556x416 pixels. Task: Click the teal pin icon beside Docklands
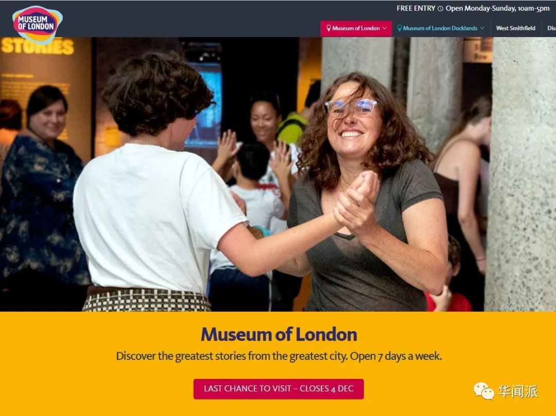pos(399,28)
